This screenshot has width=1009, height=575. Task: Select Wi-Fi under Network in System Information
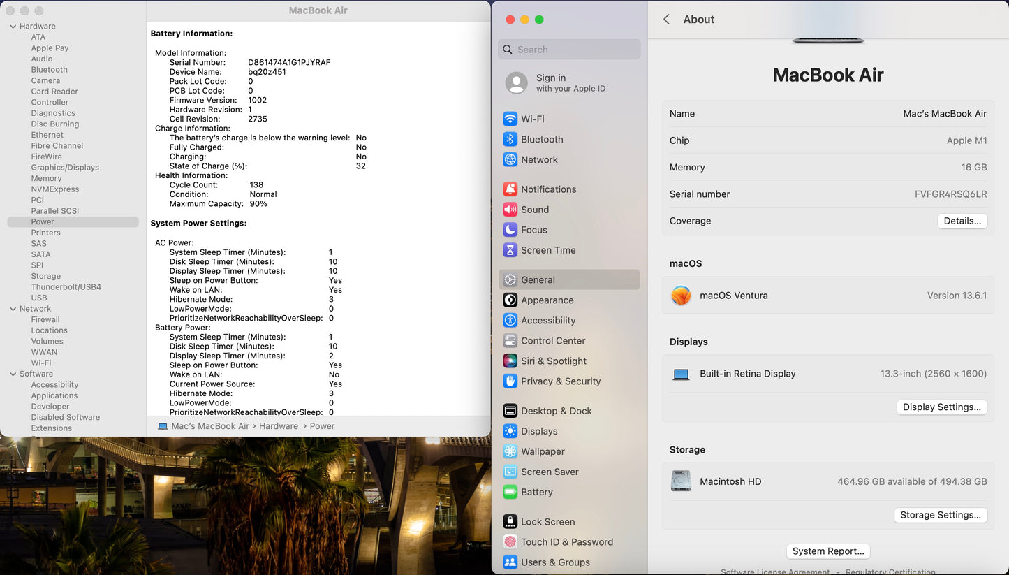[x=41, y=363]
